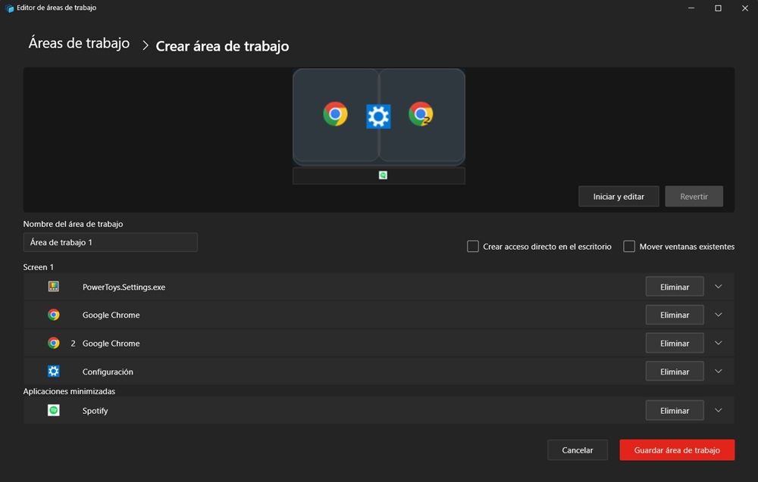The image size is (758, 482).
Task: Check Mover ventanas existentes box
Action: point(629,247)
